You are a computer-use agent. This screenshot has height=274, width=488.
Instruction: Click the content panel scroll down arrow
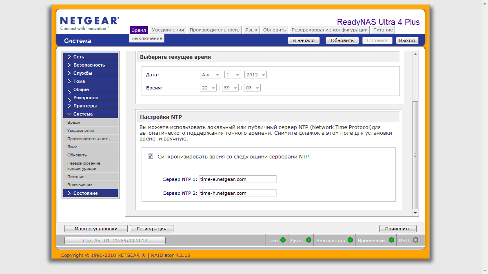tap(415, 213)
